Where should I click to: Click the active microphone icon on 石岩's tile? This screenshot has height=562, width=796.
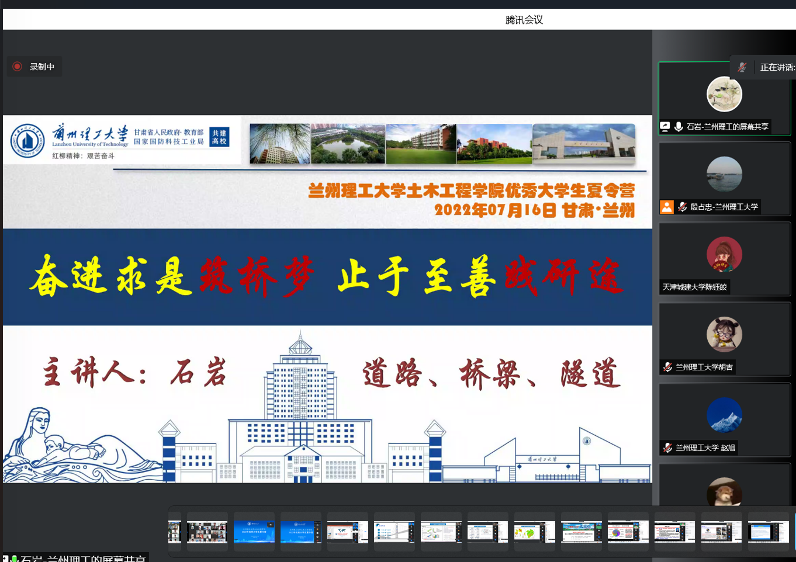coord(679,126)
